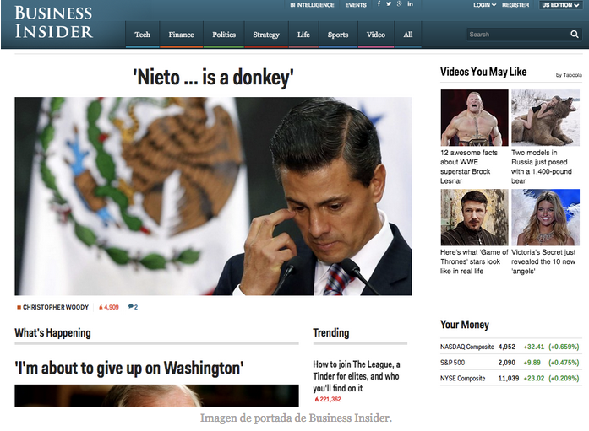Click the Videos You May Like heading
This screenshot has width=589, height=431.
click(483, 72)
